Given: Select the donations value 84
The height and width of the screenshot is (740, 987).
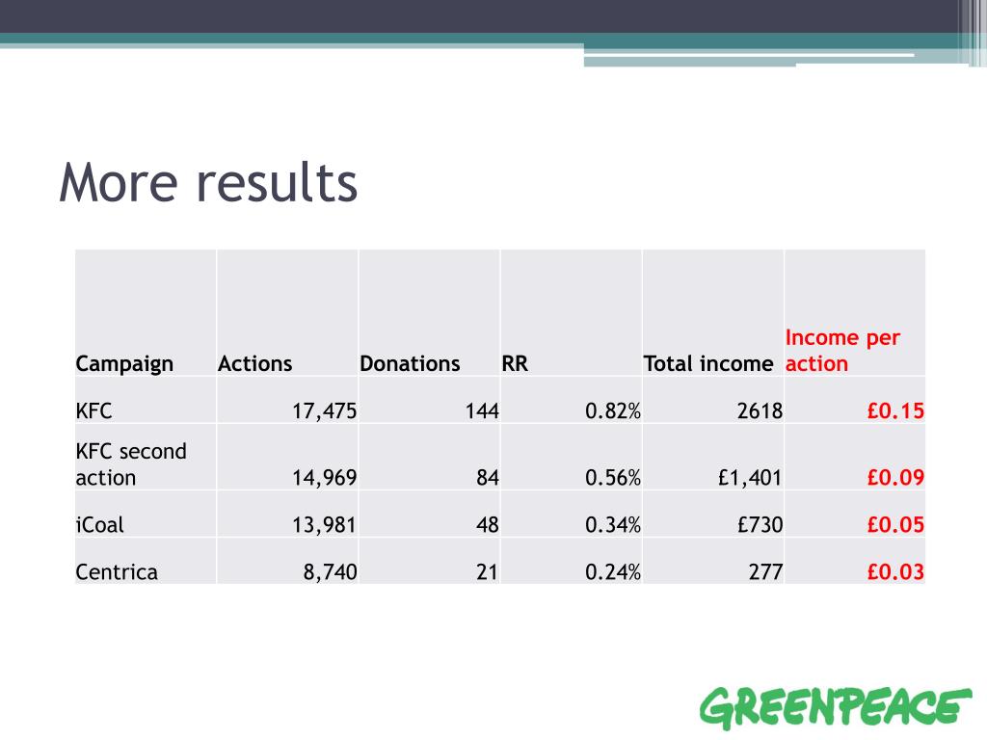Looking at the screenshot, I should pyautogui.click(x=487, y=478).
